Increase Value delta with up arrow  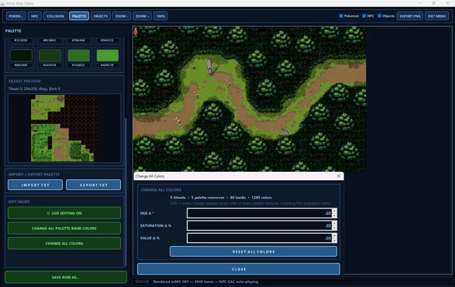pos(334,236)
